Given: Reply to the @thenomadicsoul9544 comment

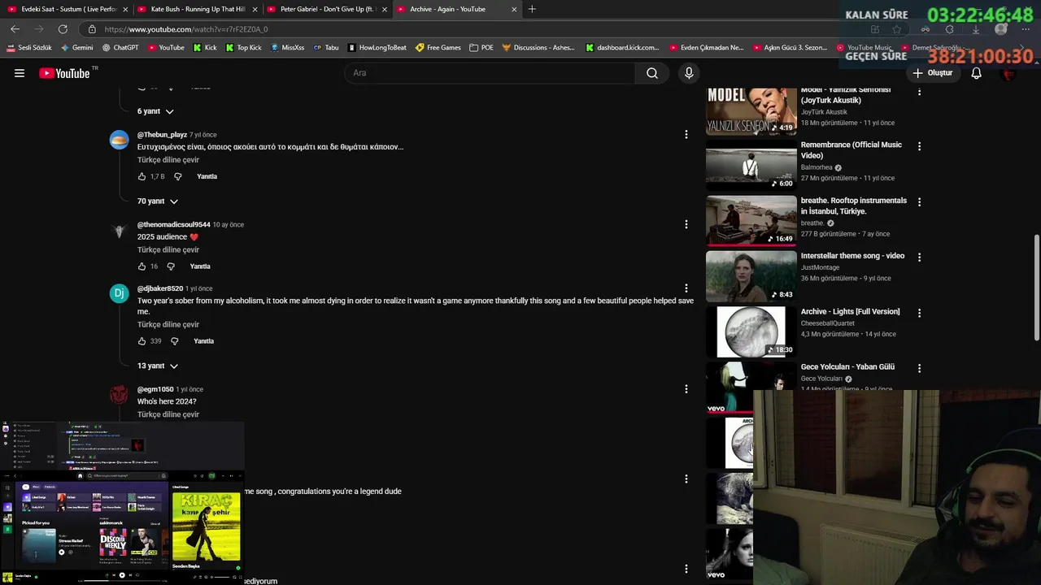Looking at the screenshot, I should click(x=200, y=266).
